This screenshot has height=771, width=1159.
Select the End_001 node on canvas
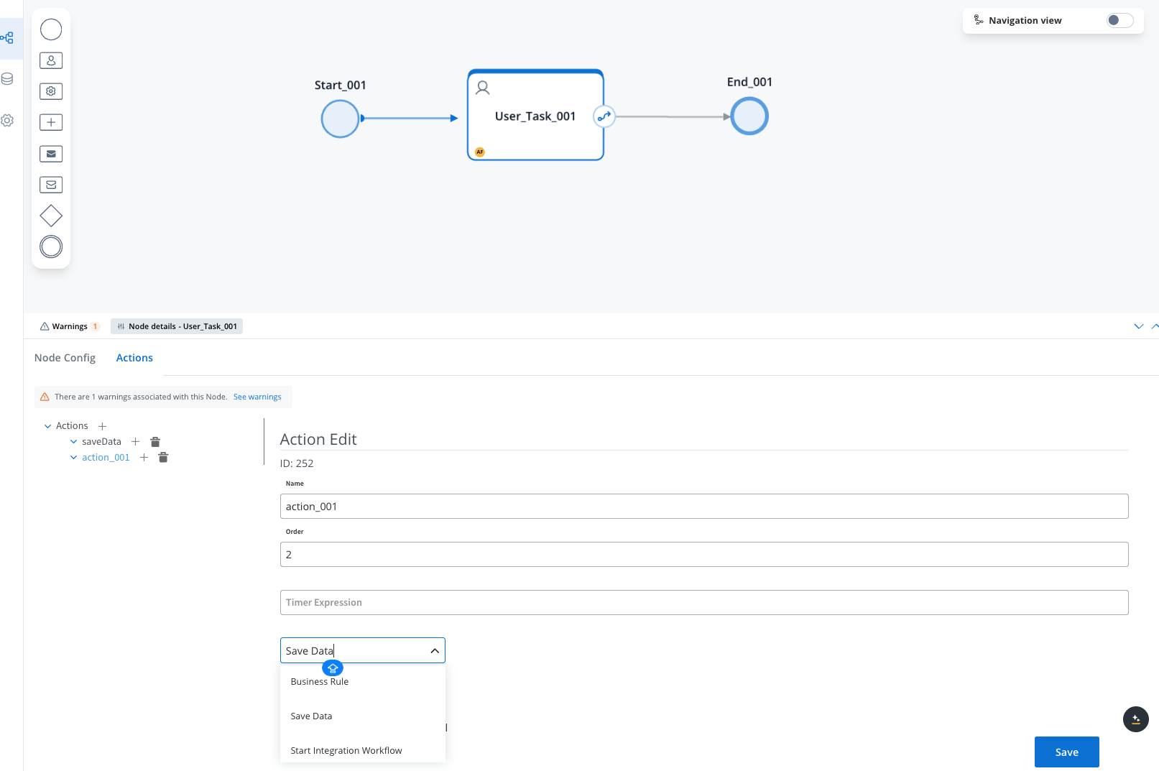[x=749, y=116]
